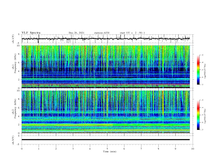The image size is (217, 167).
Task: Click time axis tick label '3'
Action: (x=73, y=149)
